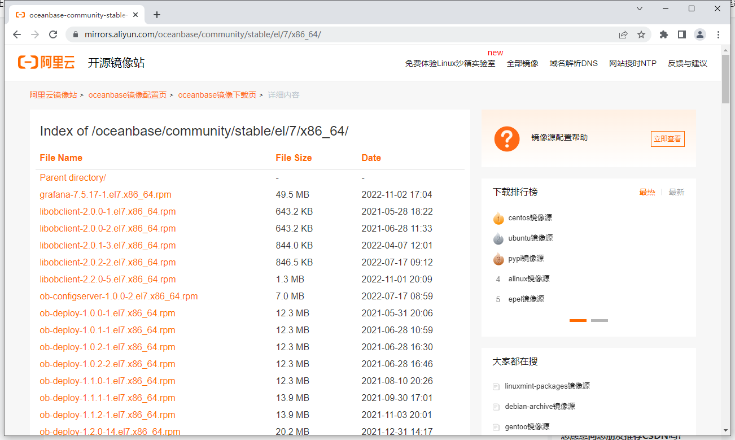The width and height of the screenshot is (735, 440).
Task: Select the second gray carousel indicator
Action: click(600, 320)
